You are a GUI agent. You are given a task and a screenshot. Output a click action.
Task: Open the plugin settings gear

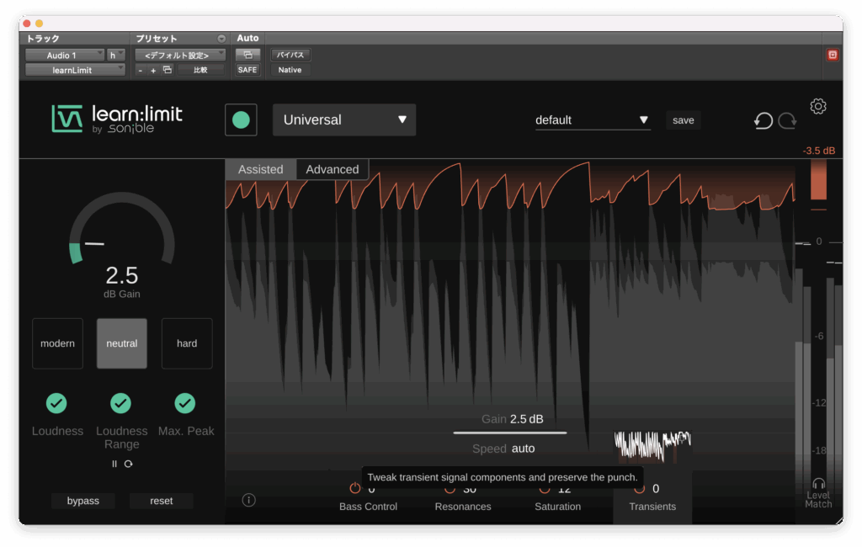point(818,106)
